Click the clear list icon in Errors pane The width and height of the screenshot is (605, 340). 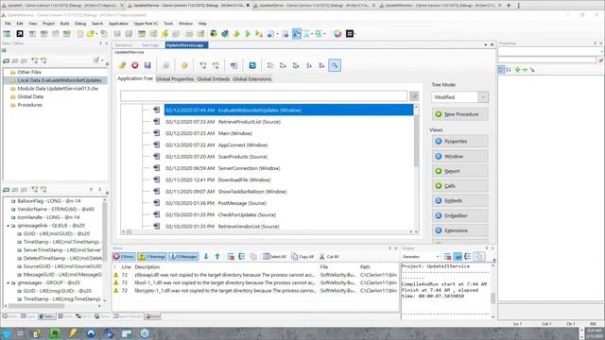[x=231, y=256]
